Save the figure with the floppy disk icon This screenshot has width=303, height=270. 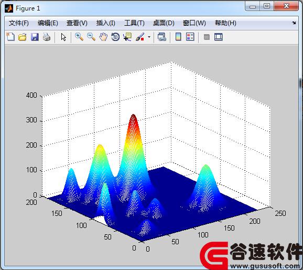pos(35,37)
